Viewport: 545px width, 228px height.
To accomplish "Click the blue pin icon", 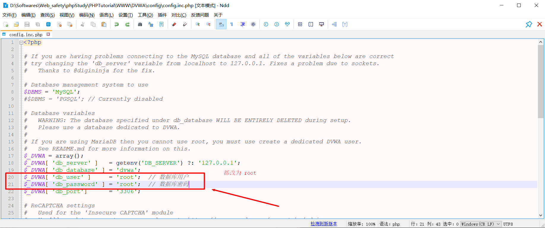I will 529,24.
